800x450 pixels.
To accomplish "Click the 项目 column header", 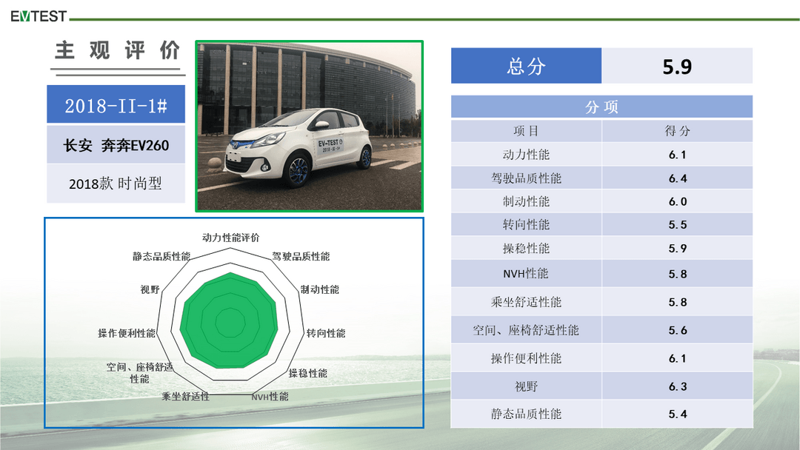I will point(526,131).
